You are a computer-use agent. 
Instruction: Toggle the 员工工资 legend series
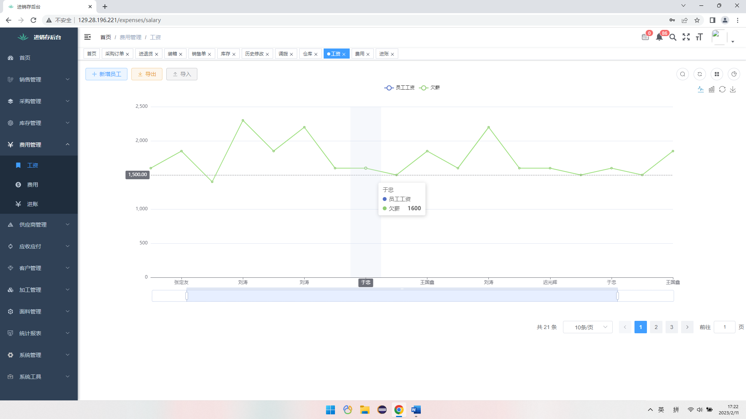coord(399,88)
